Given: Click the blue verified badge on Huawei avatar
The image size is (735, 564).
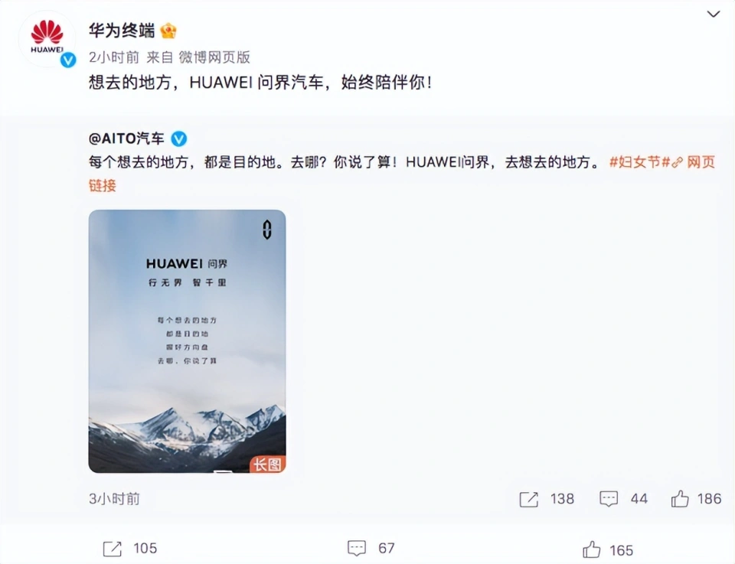Looking at the screenshot, I should [68, 60].
